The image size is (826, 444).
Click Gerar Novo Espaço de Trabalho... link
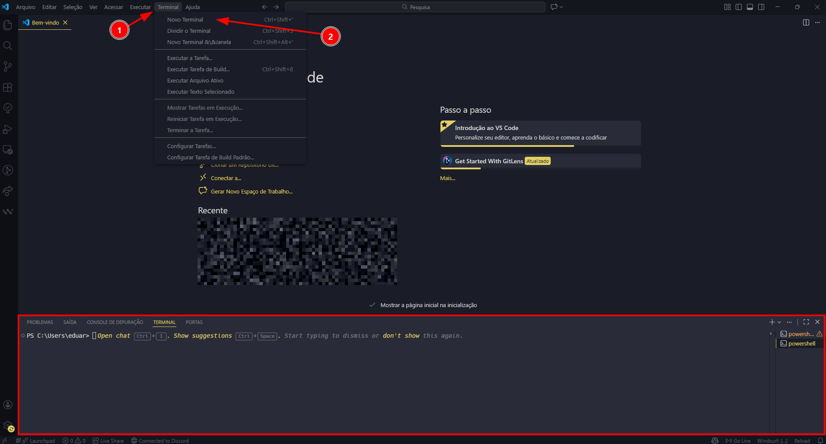(252, 191)
